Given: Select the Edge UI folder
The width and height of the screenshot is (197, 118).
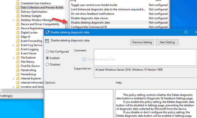Looking at the screenshot, I should pos(26,37).
